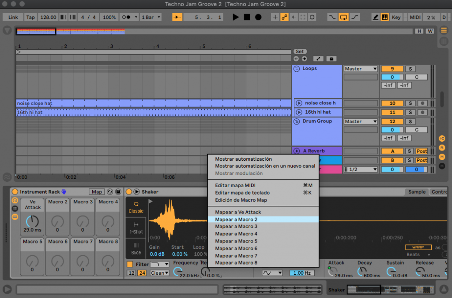The height and width of the screenshot is (298, 452).
Task: Jump to previous locator arrow
Action: coord(296,59)
